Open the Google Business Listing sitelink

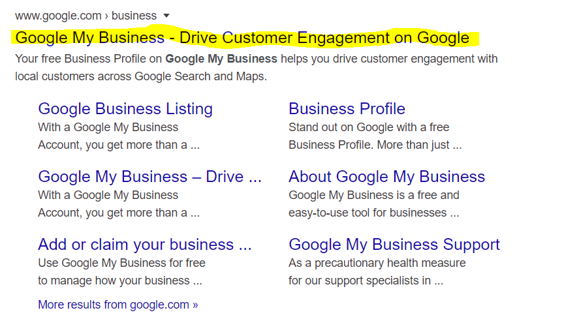click(125, 108)
